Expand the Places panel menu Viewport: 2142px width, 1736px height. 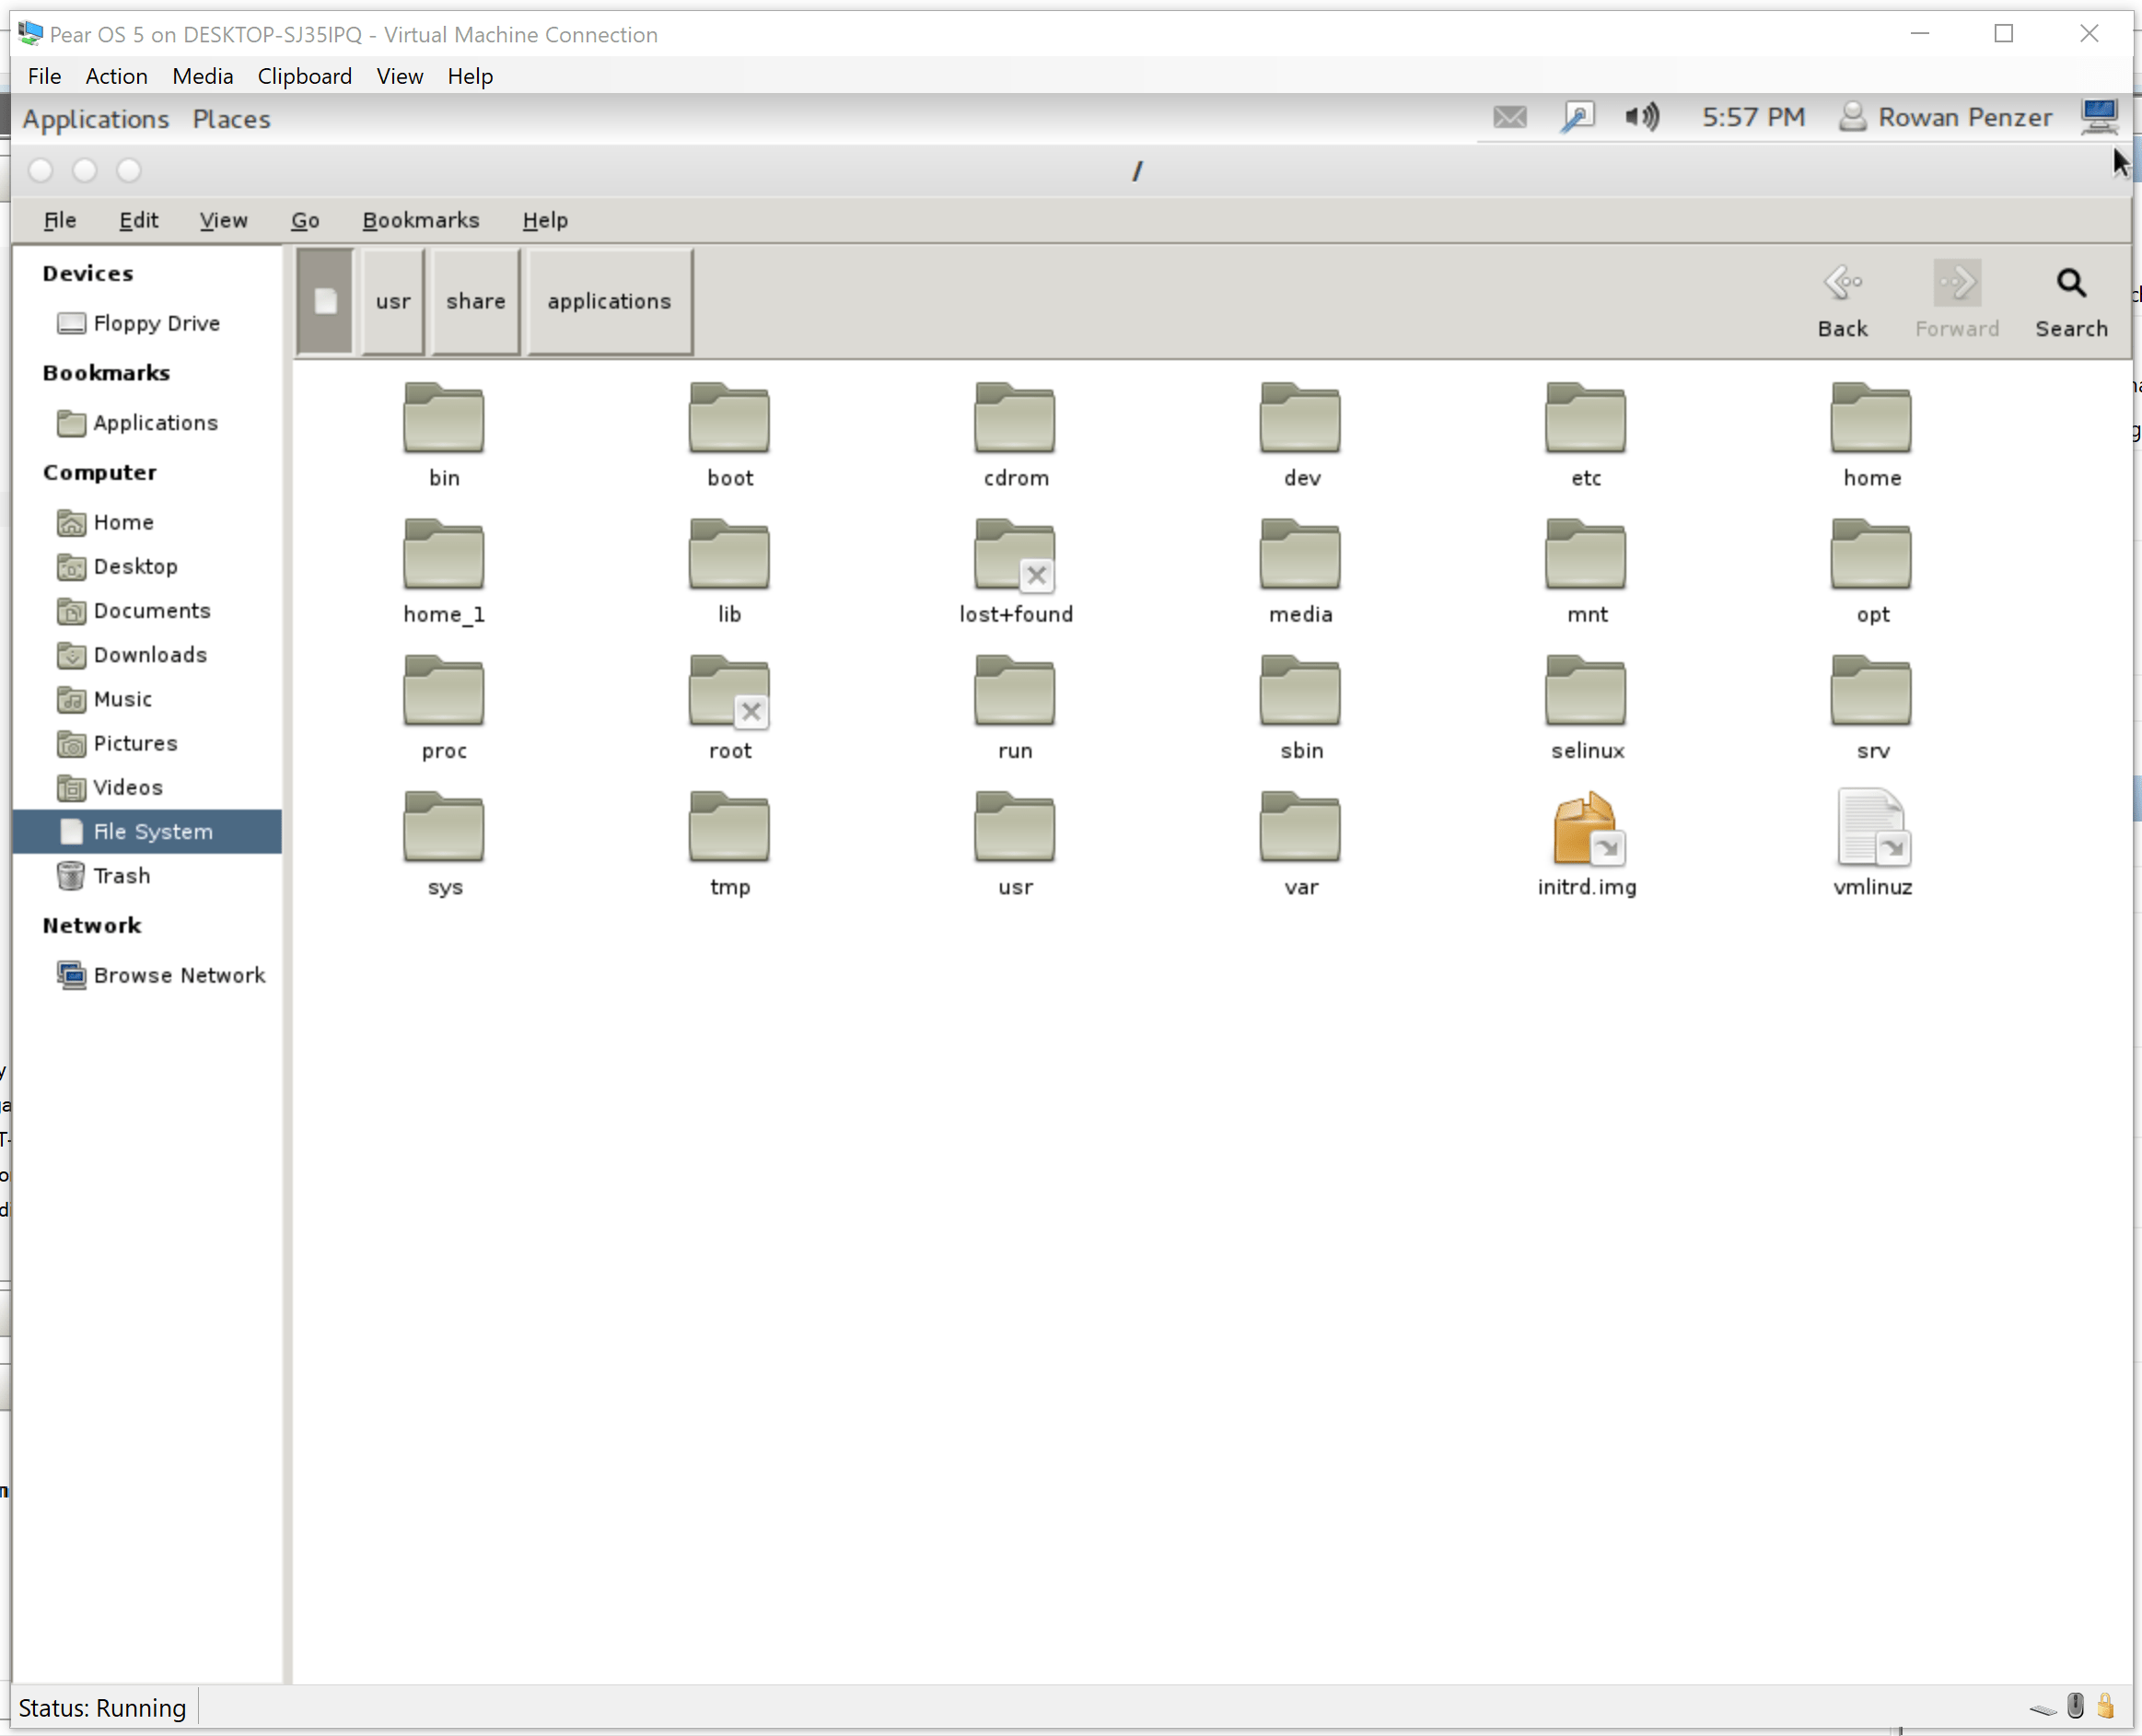tap(231, 119)
